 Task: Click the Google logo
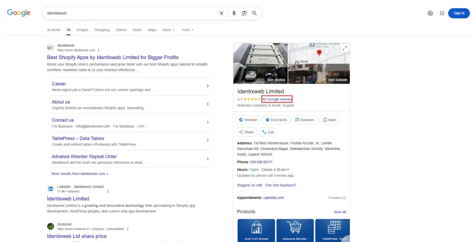point(18,12)
